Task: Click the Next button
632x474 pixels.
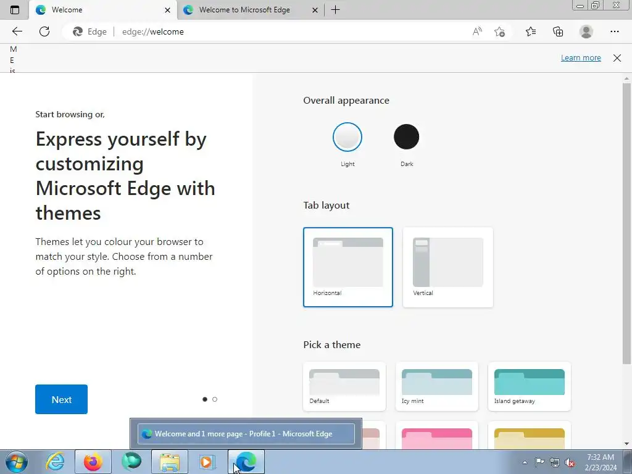Action: click(61, 399)
